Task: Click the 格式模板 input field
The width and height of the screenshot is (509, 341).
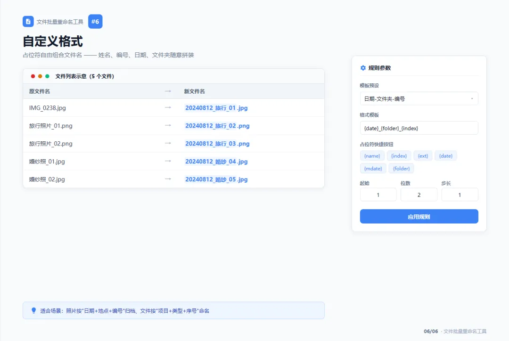Action: tap(419, 128)
